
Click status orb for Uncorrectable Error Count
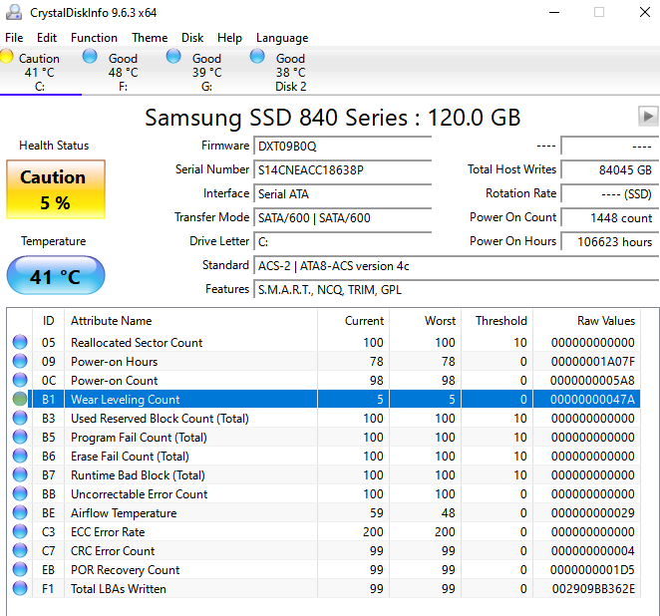coord(20,493)
